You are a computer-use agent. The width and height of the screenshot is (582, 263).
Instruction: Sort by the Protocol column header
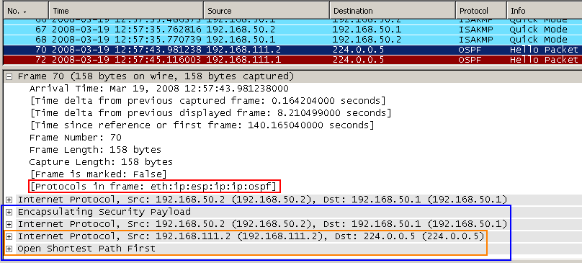481,11
